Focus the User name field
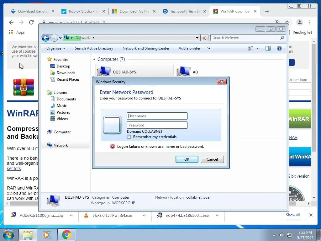The height and width of the screenshot is (241, 321). coord(157,116)
